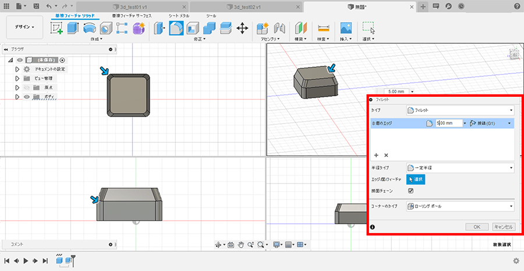Click the timeline play button

[x=26, y=261]
